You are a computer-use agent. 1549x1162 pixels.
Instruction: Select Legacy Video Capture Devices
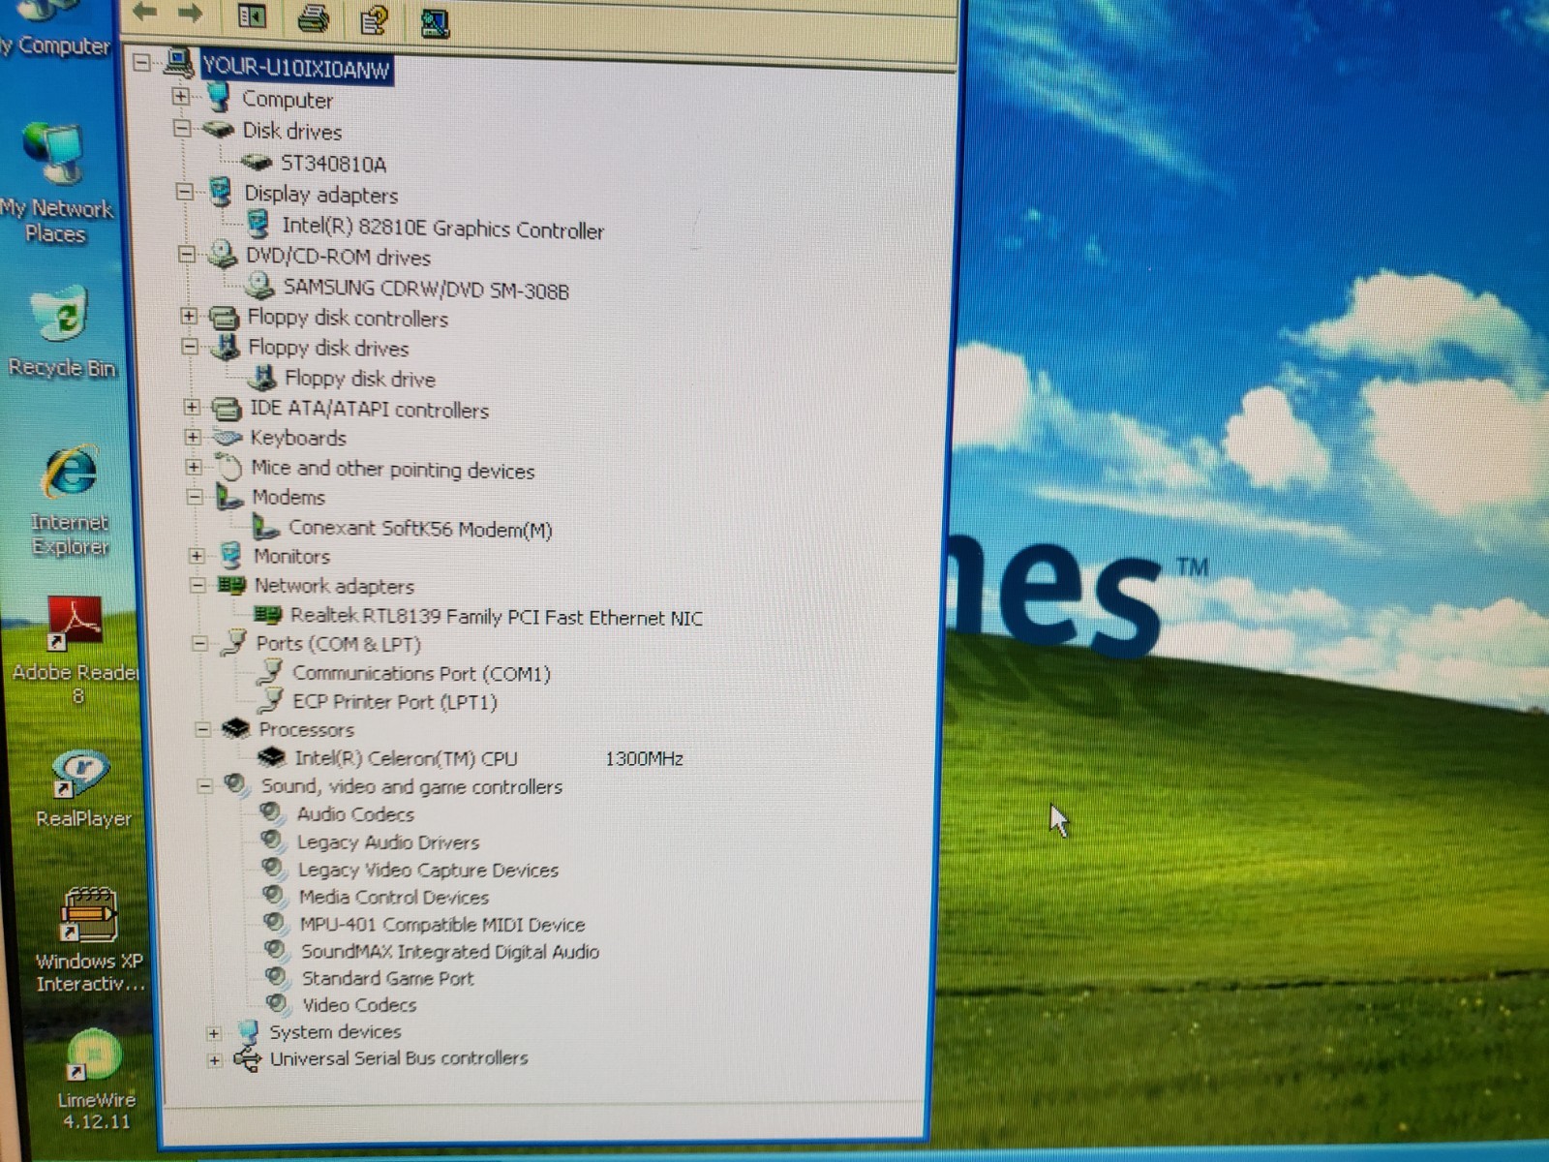(428, 870)
